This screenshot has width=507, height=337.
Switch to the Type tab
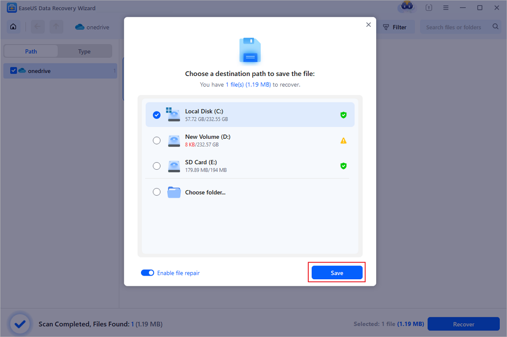click(84, 51)
